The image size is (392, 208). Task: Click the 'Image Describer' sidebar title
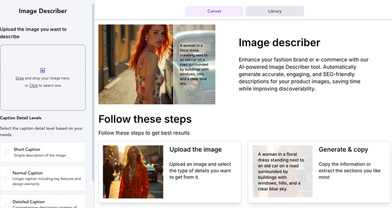[43, 11]
